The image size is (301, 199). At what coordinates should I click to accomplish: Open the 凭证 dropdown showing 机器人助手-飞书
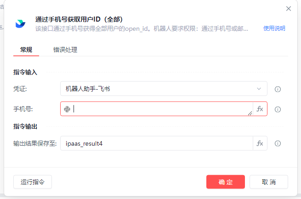click(x=156, y=89)
